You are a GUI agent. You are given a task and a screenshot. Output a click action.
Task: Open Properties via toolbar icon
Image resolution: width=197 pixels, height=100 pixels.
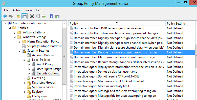tap(38, 16)
